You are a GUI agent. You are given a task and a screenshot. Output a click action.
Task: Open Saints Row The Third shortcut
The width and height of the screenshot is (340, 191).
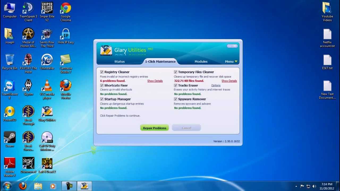click(x=47, y=38)
